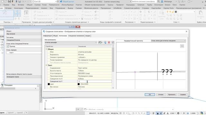Click the Справка button in dialog
The width and height of the screenshot is (206, 115).
click(x=183, y=95)
